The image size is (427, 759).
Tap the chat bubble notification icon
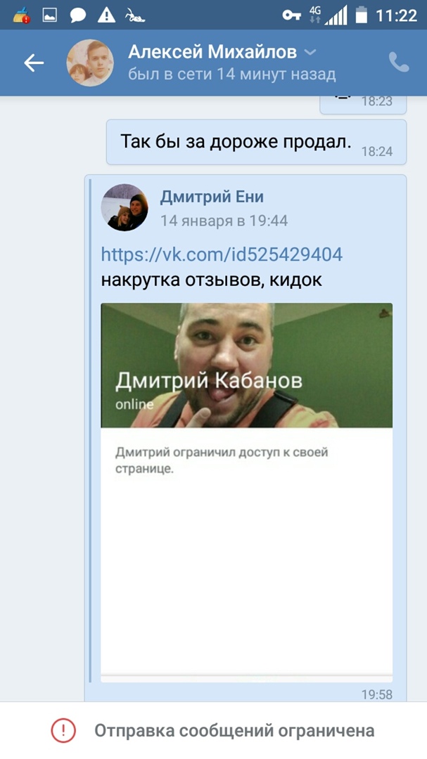(77, 15)
